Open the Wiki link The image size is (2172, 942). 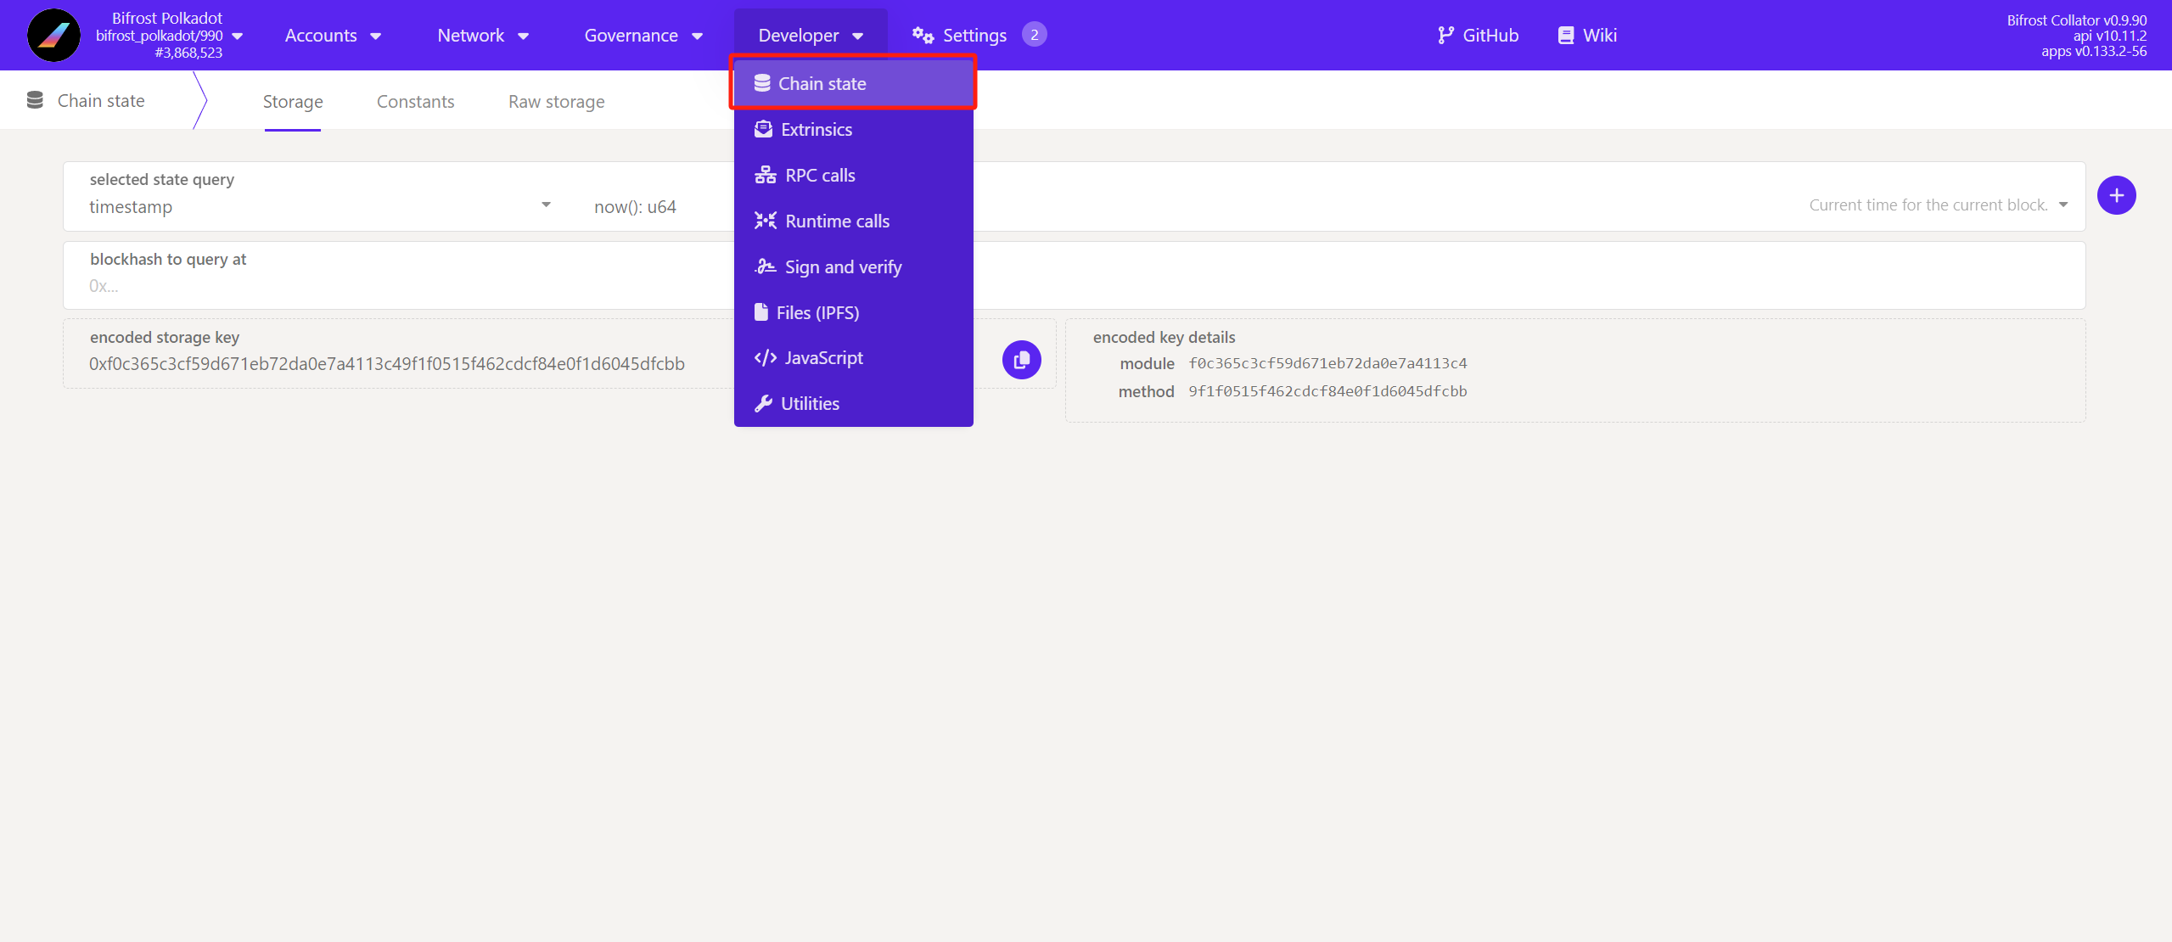[x=1587, y=36]
